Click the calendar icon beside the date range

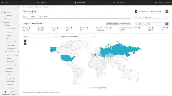click(x=167, y=24)
